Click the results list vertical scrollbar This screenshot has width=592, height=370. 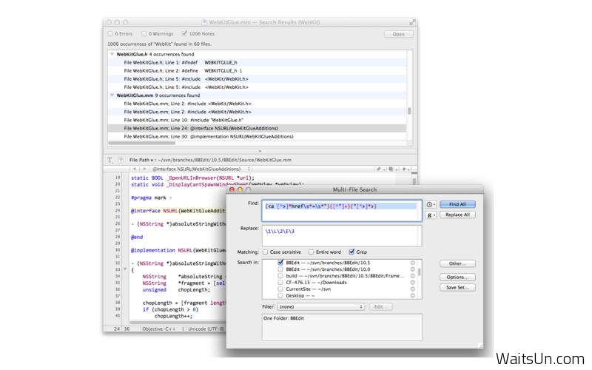(409, 111)
